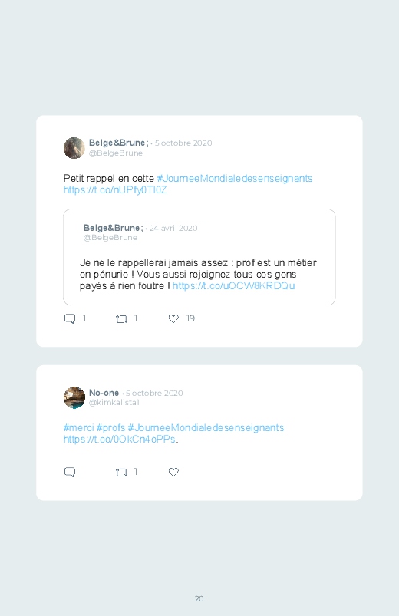This screenshot has height=616, width=399.
Task: Click reply icon on Belge&Brune tweet
Action: (x=70, y=318)
